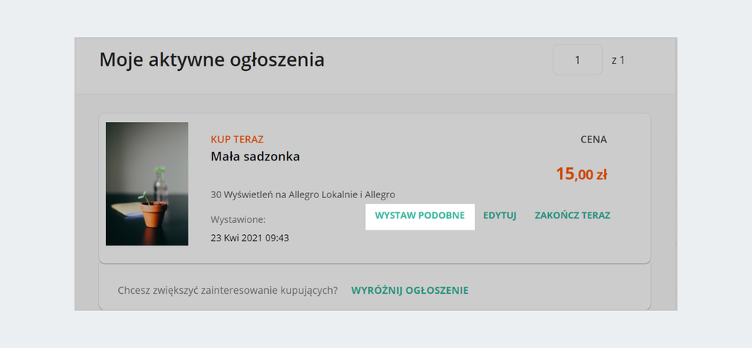Click the "z 1" total pages text
752x348 pixels.
pos(618,60)
